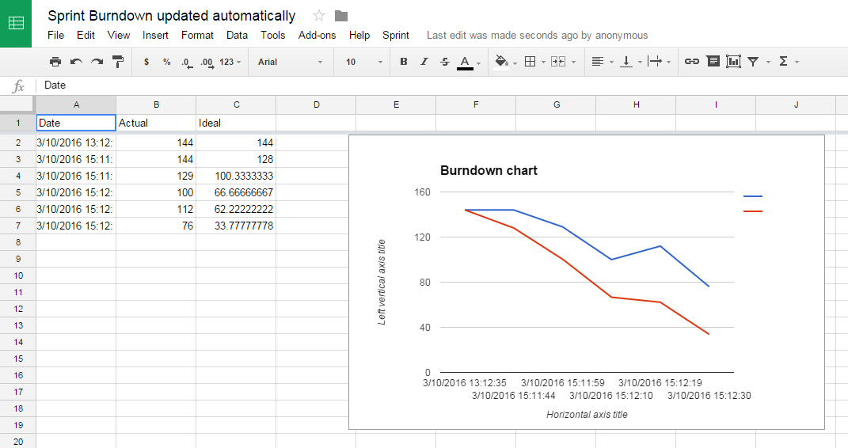Open horizontal align options
This screenshot has width=848, height=448.
(598, 62)
